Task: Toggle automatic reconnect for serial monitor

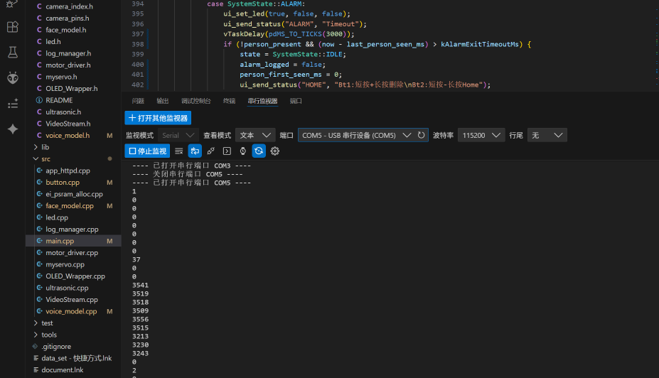Action: pos(259,151)
